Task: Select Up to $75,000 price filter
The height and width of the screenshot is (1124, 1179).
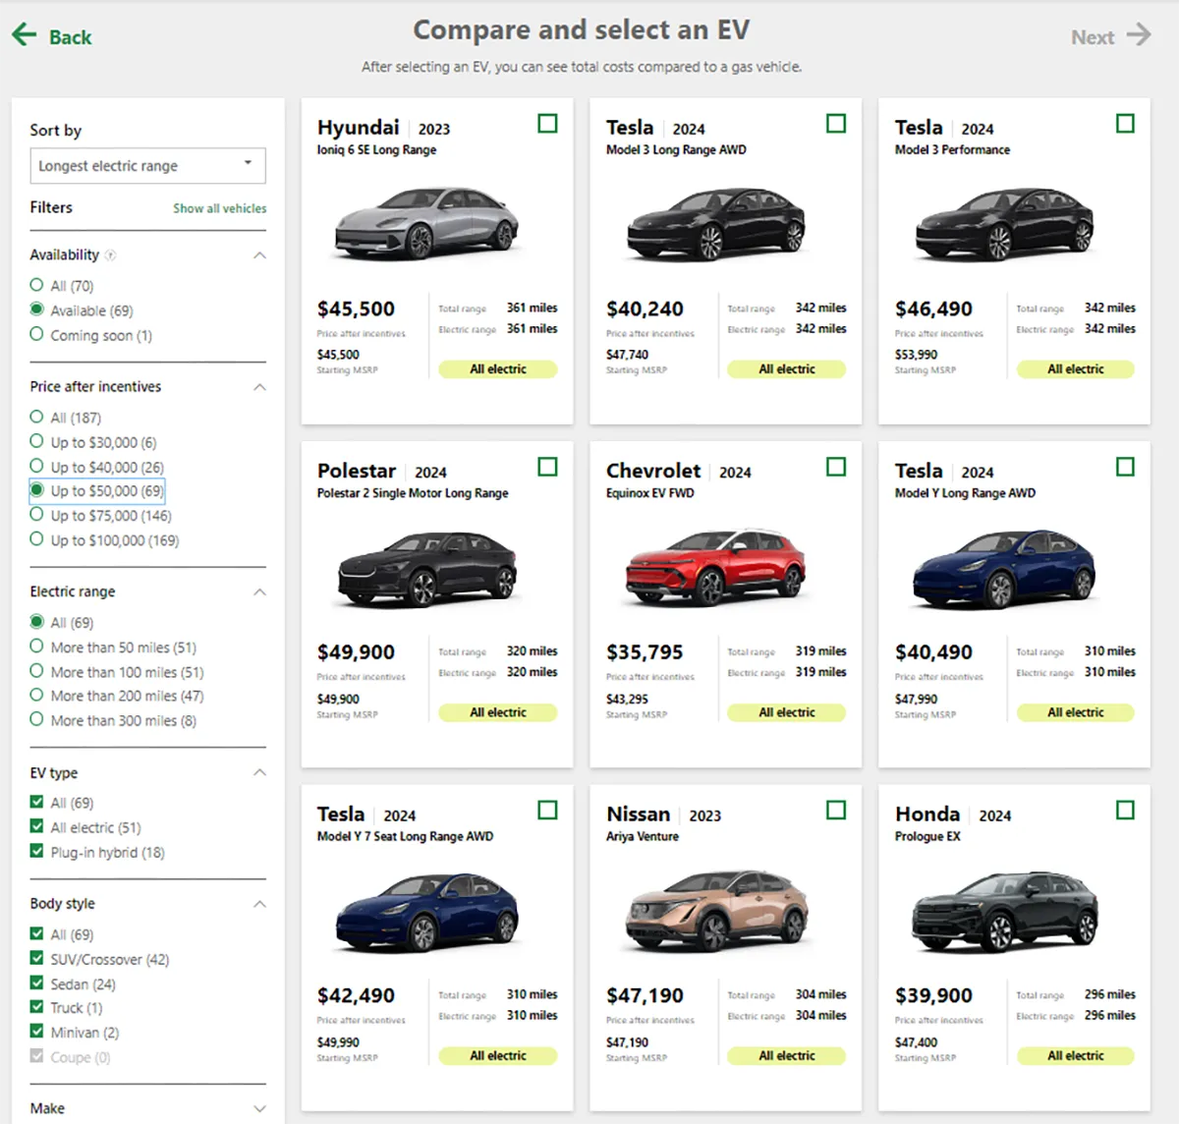Action: point(36,515)
